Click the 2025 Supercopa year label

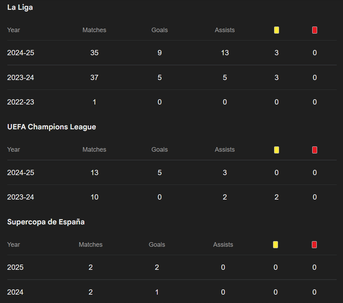tap(15, 267)
